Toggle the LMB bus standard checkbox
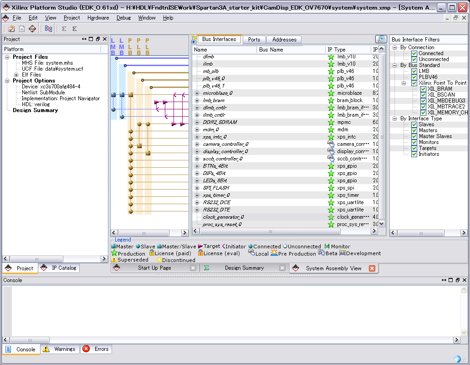 click(414, 71)
